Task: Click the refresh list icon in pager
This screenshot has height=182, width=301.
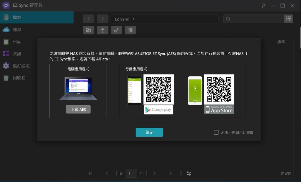Action: tap(189, 174)
